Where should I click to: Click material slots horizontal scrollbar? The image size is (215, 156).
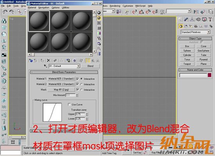pos(60,54)
